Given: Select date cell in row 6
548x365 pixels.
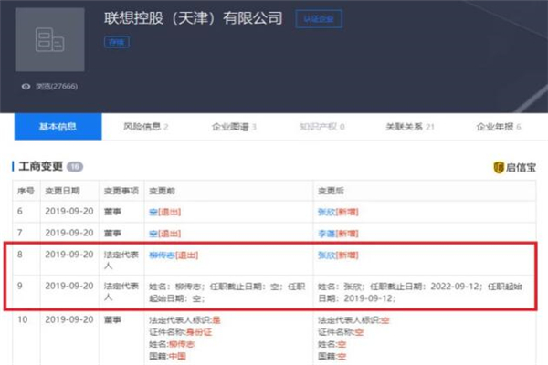Looking at the screenshot, I should click(69, 212).
